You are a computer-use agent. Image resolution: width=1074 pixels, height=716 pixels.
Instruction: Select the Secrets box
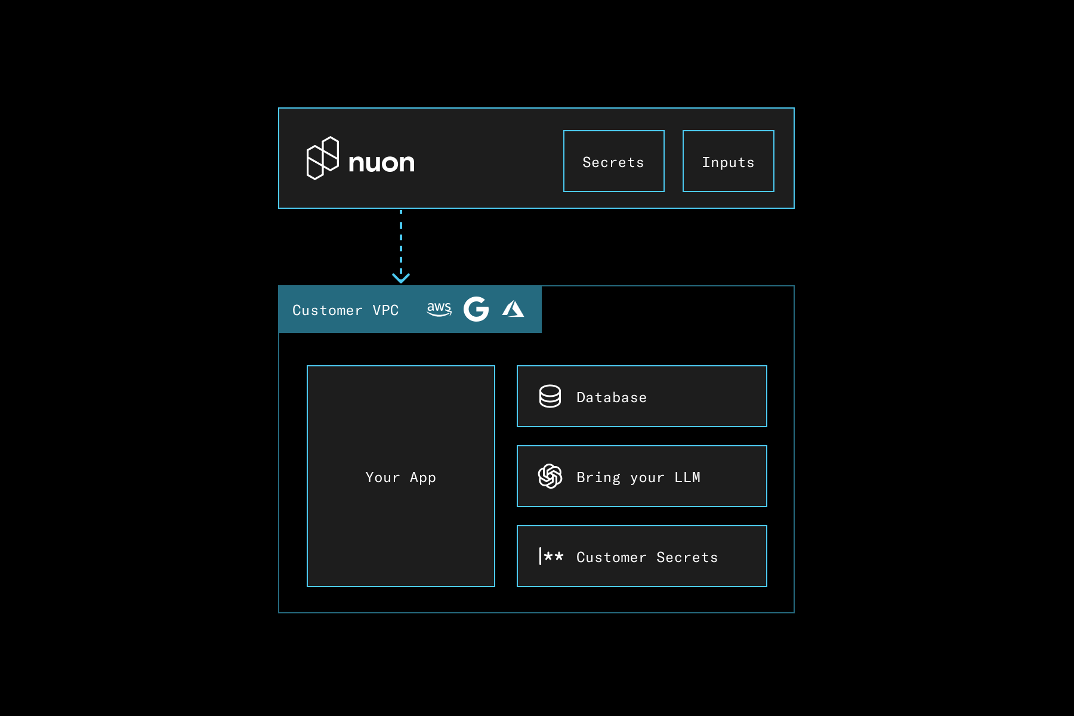coord(614,161)
